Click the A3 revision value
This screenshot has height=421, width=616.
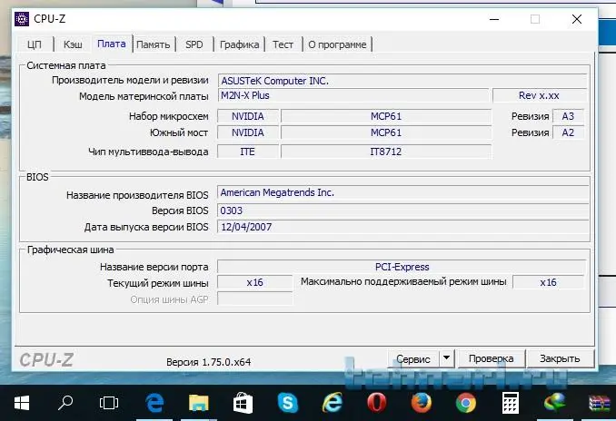click(568, 116)
